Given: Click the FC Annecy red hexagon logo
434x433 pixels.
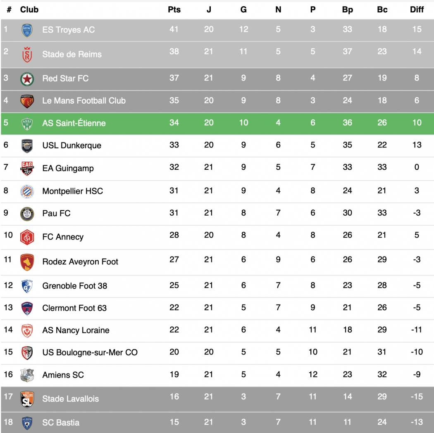Looking at the screenshot, I should (27, 237).
